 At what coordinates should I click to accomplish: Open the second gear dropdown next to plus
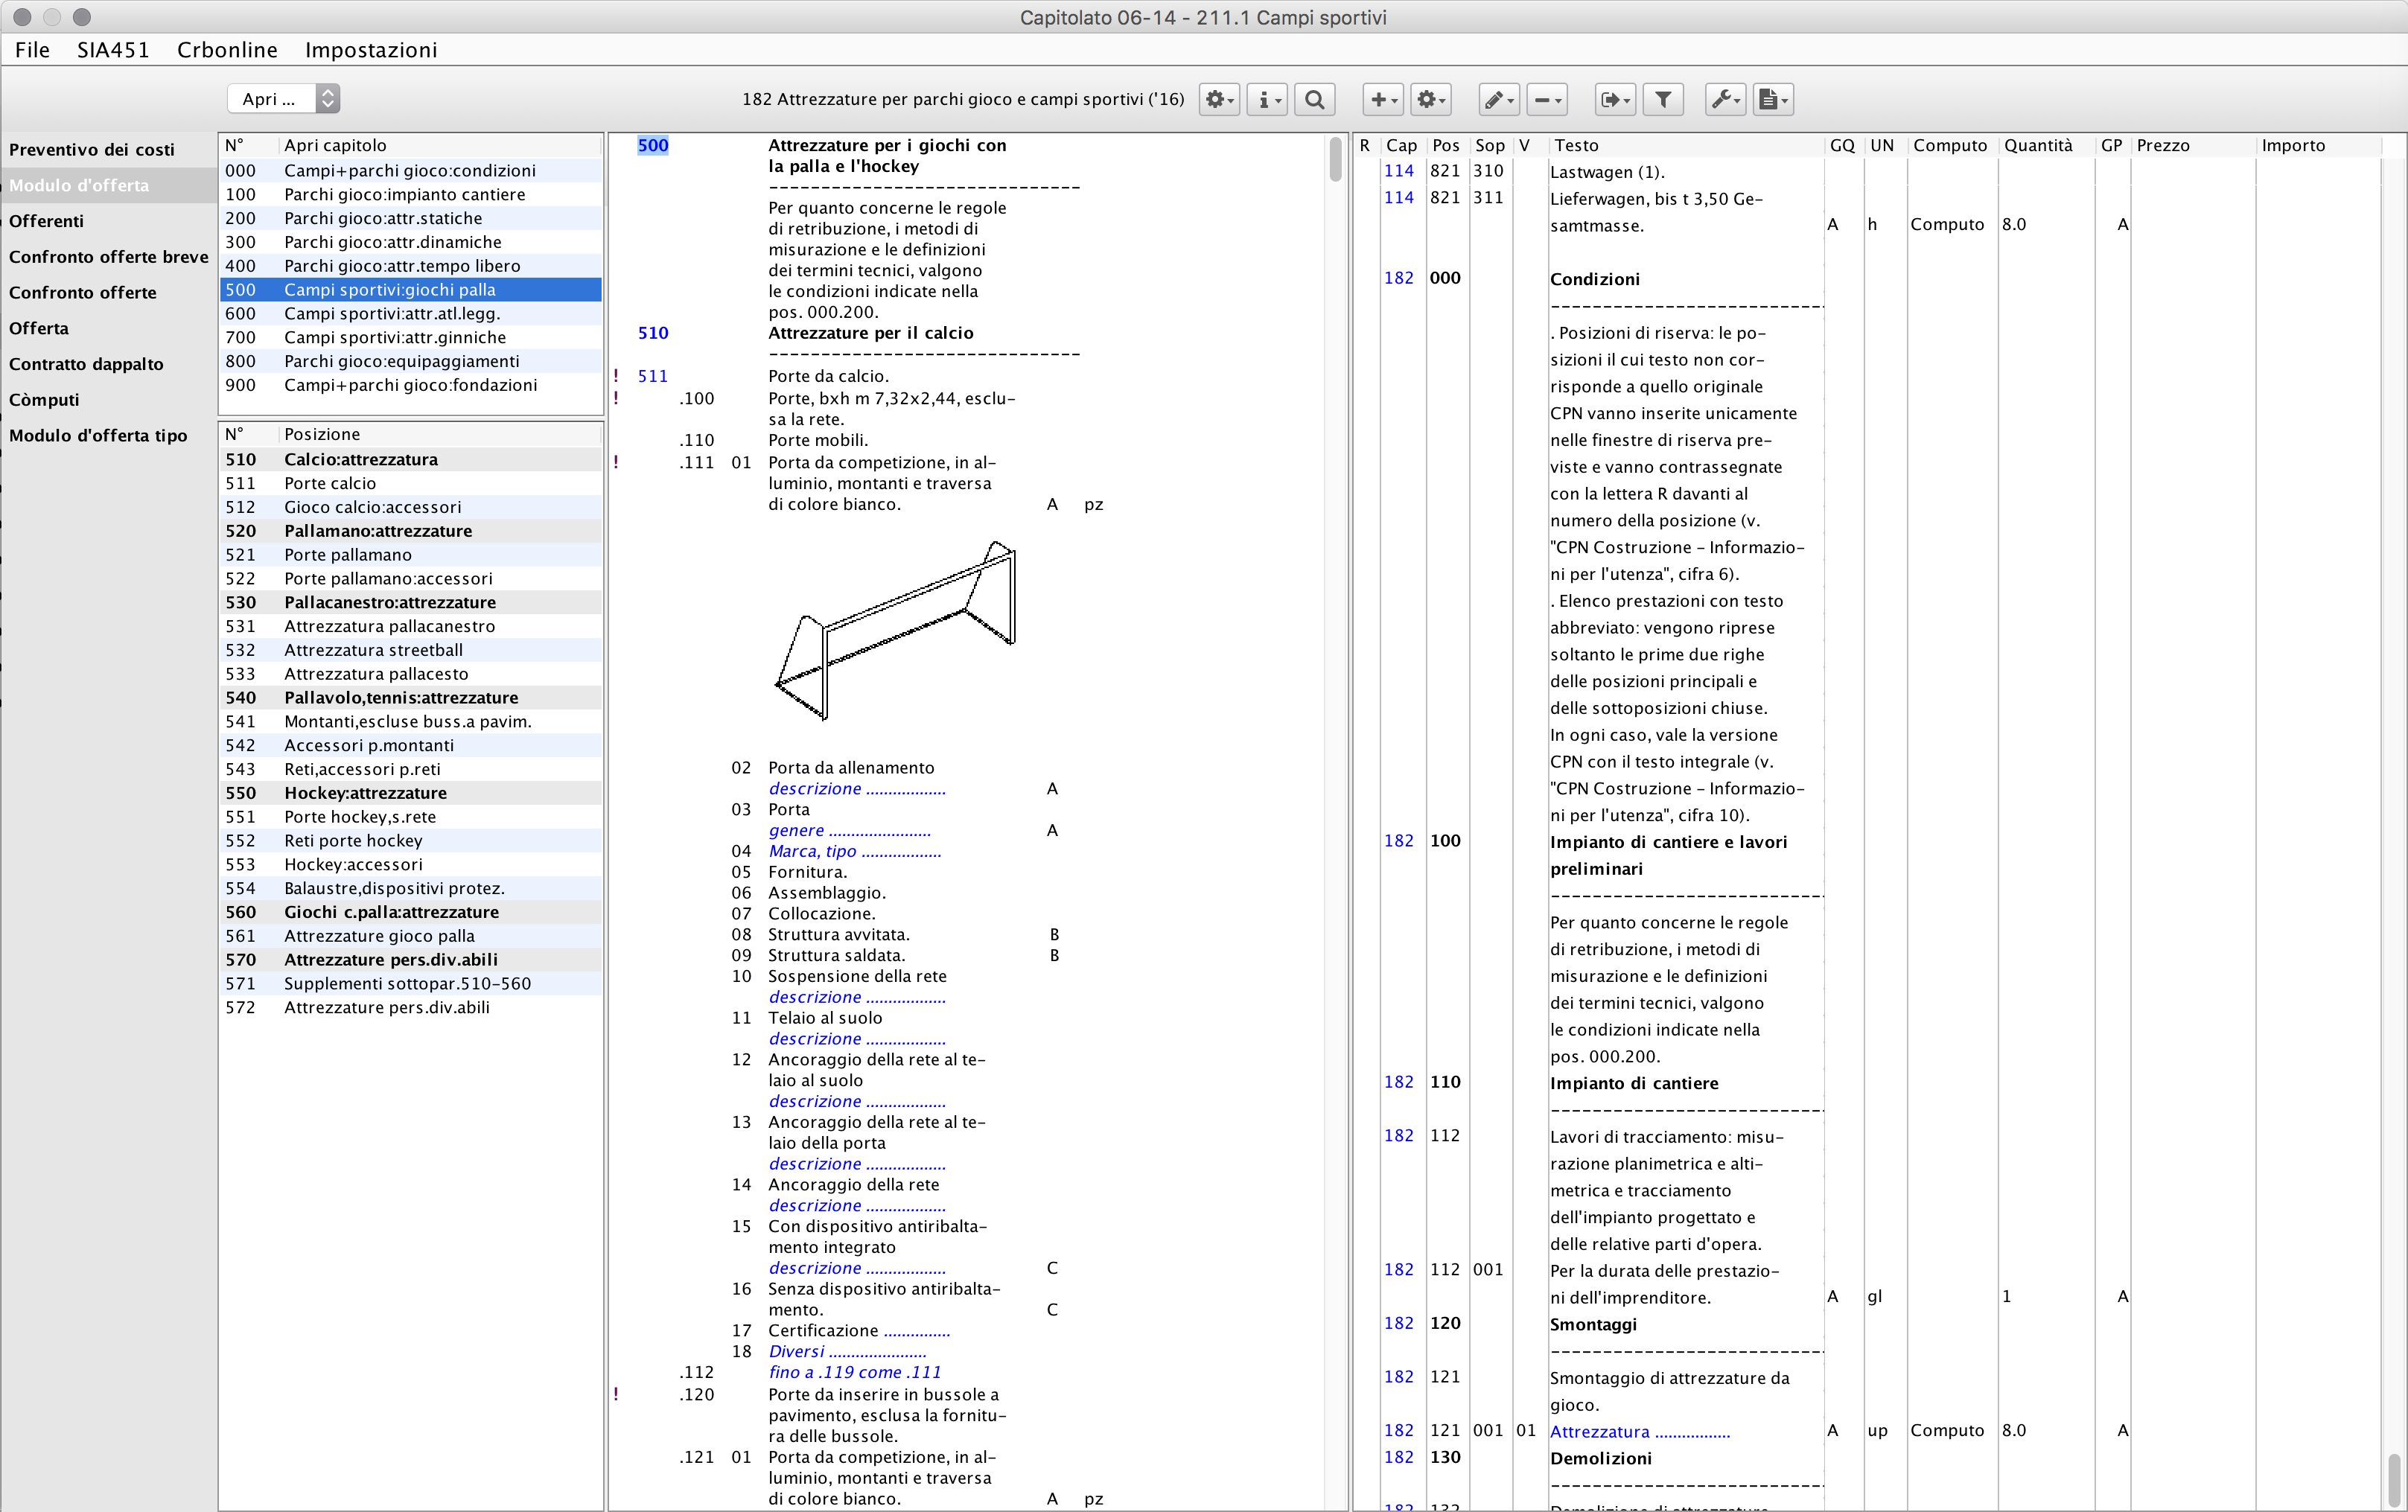[1431, 99]
